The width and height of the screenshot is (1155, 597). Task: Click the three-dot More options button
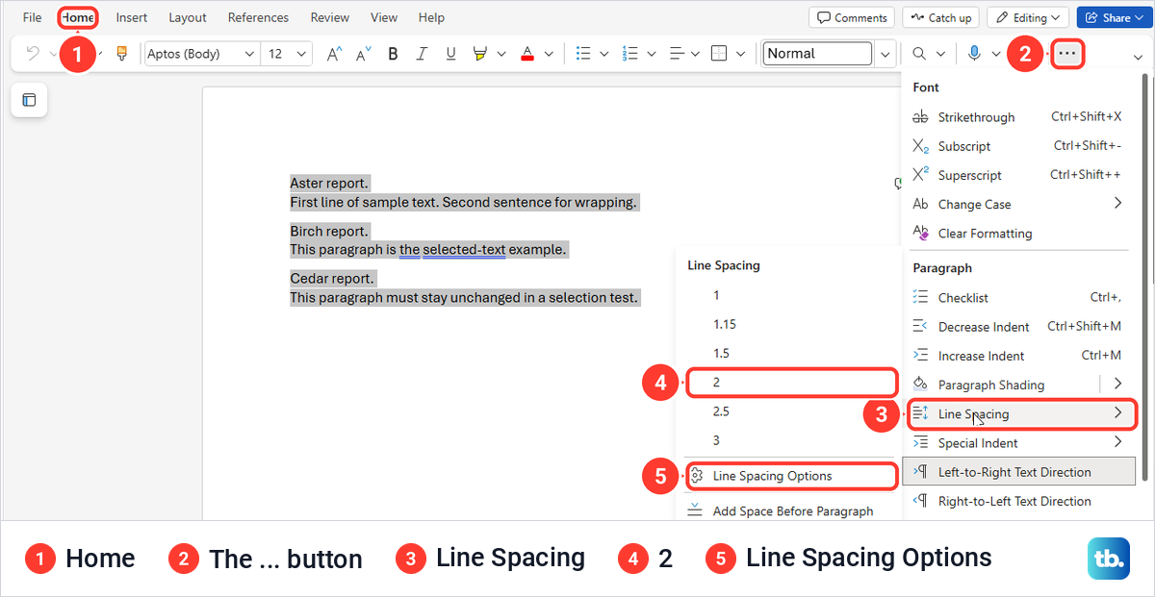pos(1068,54)
